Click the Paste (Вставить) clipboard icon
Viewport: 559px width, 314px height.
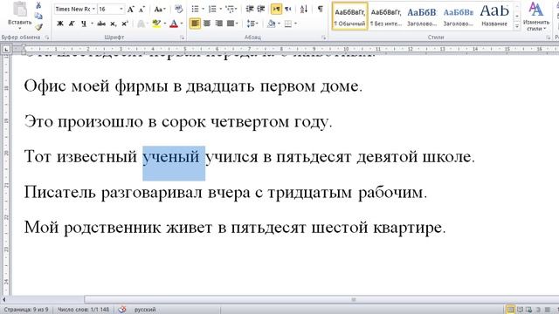[x=19, y=10]
